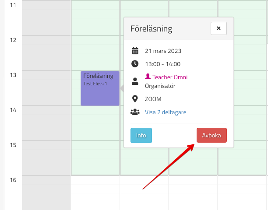Click the 12 hour label
268x210 pixels.
[x=13, y=40]
